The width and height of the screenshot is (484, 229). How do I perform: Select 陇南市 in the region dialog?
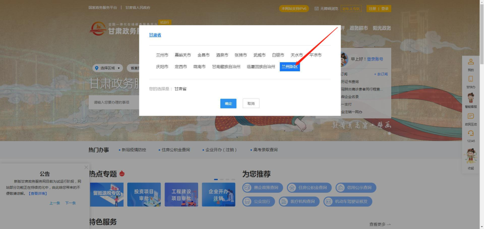pyautogui.click(x=199, y=66)
